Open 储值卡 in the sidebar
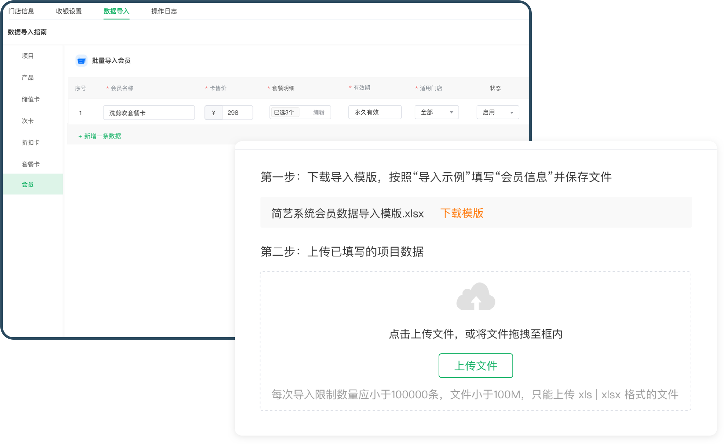724x444 pixels. pos(31,99)
